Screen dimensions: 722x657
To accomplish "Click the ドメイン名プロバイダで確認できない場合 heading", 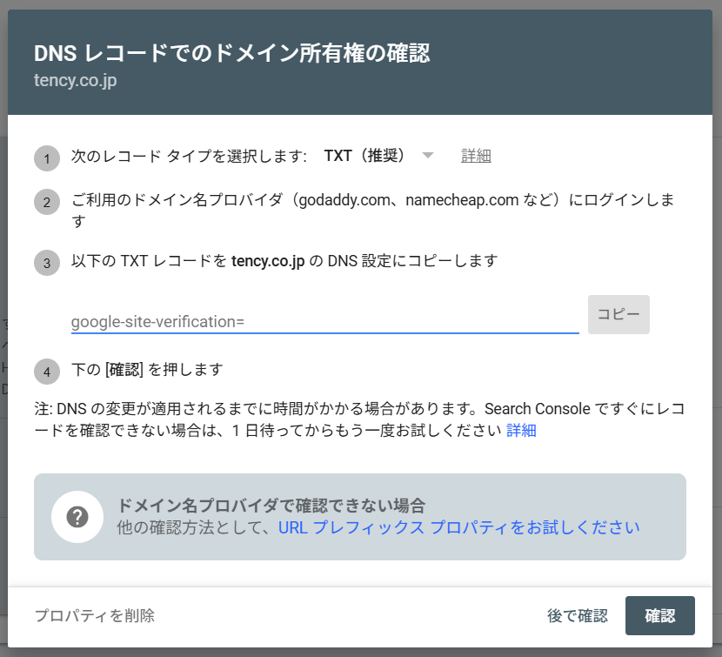I will tap(271, 506).
